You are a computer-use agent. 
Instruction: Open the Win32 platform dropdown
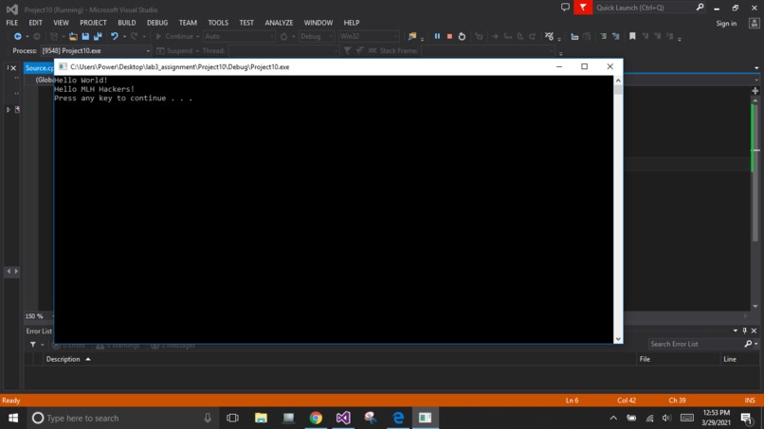369,37
